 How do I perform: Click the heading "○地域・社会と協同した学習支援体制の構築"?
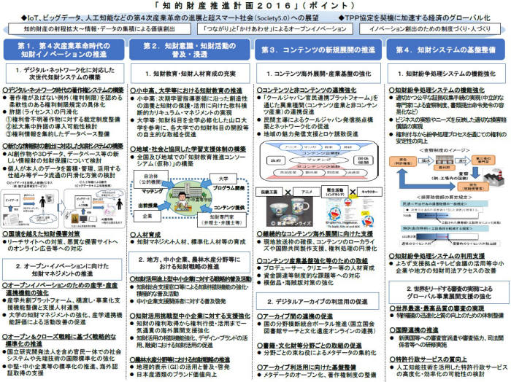tap(188, 149)
